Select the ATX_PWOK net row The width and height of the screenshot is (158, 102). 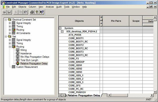[x=79, y=35]
